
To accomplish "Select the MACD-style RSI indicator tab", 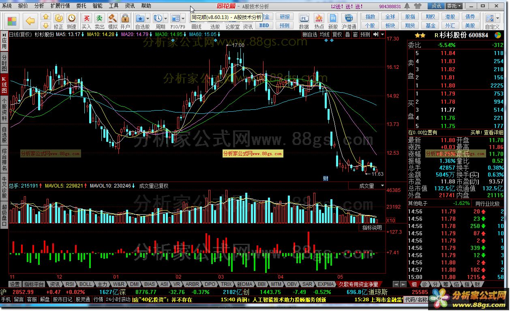I will tap(70, 284).
